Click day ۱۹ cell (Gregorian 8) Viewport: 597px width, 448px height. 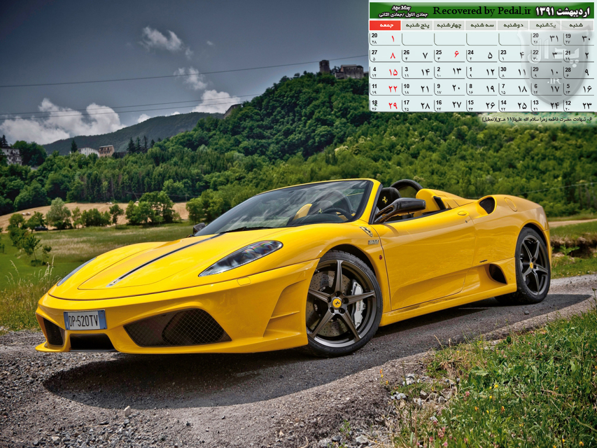[482, 89]
